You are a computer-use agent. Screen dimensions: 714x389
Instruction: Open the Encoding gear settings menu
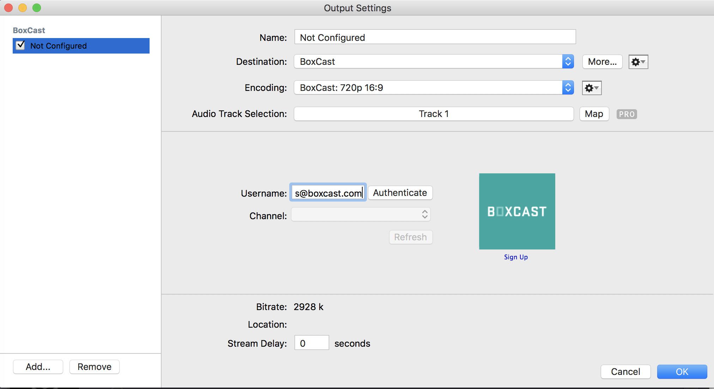click(x=591, y=88)
